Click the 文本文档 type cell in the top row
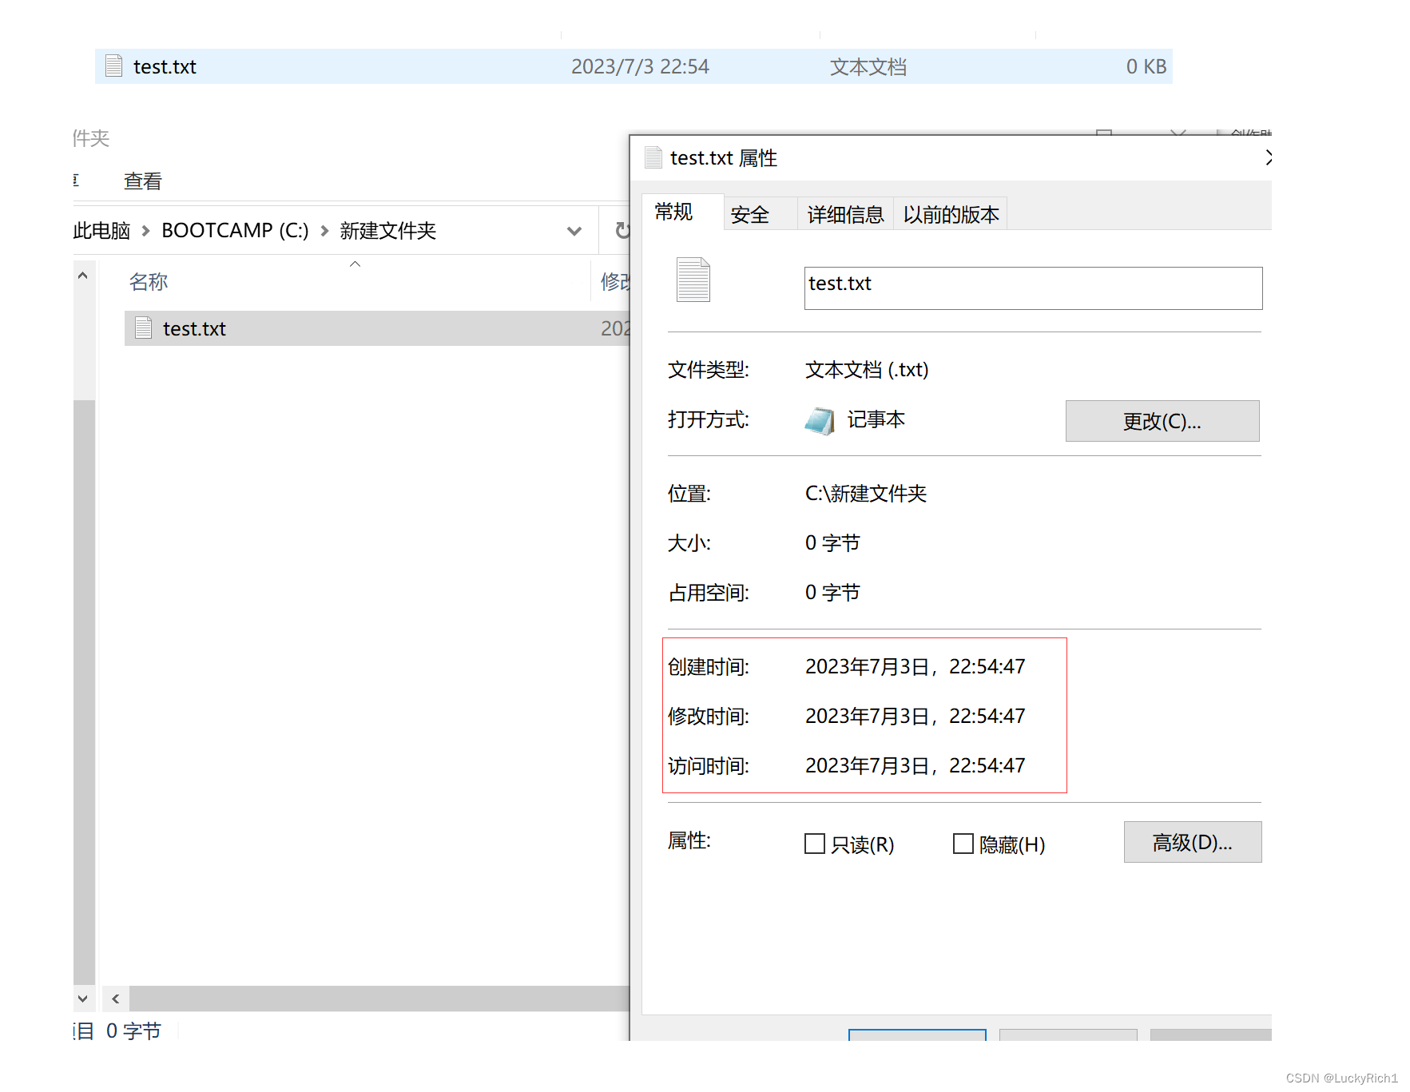This screenshot has height=1092, width=1410. (868, 66)
